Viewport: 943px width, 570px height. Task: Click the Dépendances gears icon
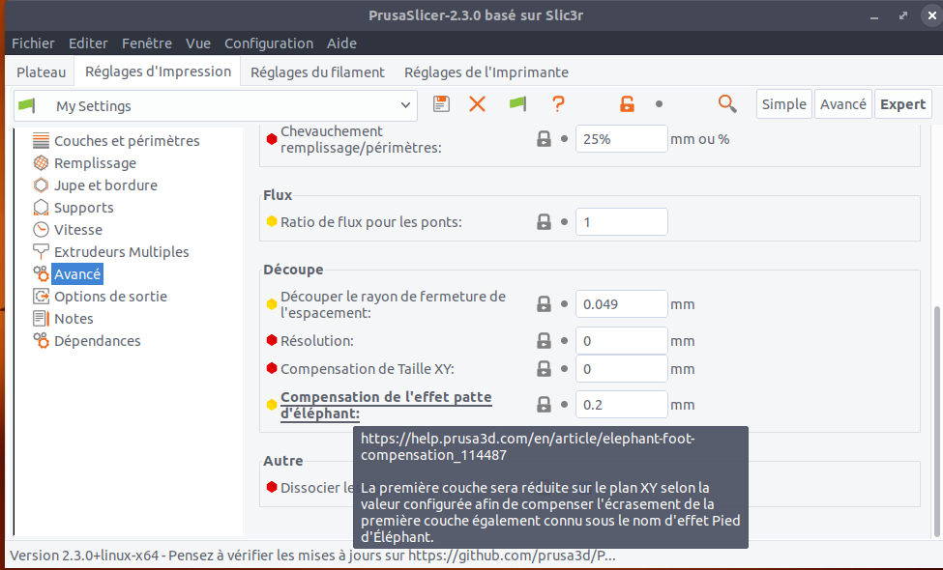click(x=41, y=341)
